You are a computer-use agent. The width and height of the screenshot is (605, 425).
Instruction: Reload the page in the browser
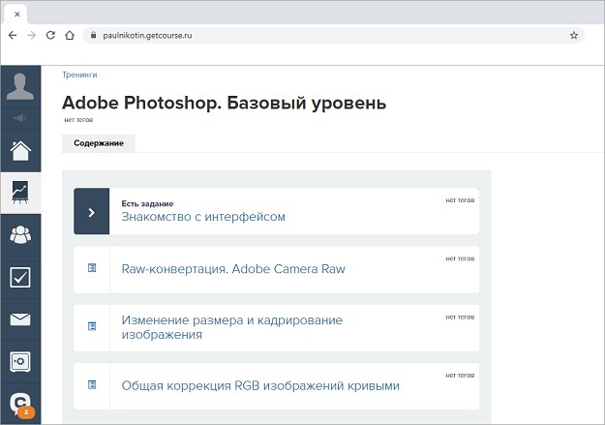(x=50, y=35)
